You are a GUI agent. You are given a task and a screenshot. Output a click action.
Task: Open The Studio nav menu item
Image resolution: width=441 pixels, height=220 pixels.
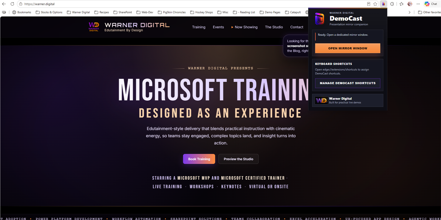[274, 27]
